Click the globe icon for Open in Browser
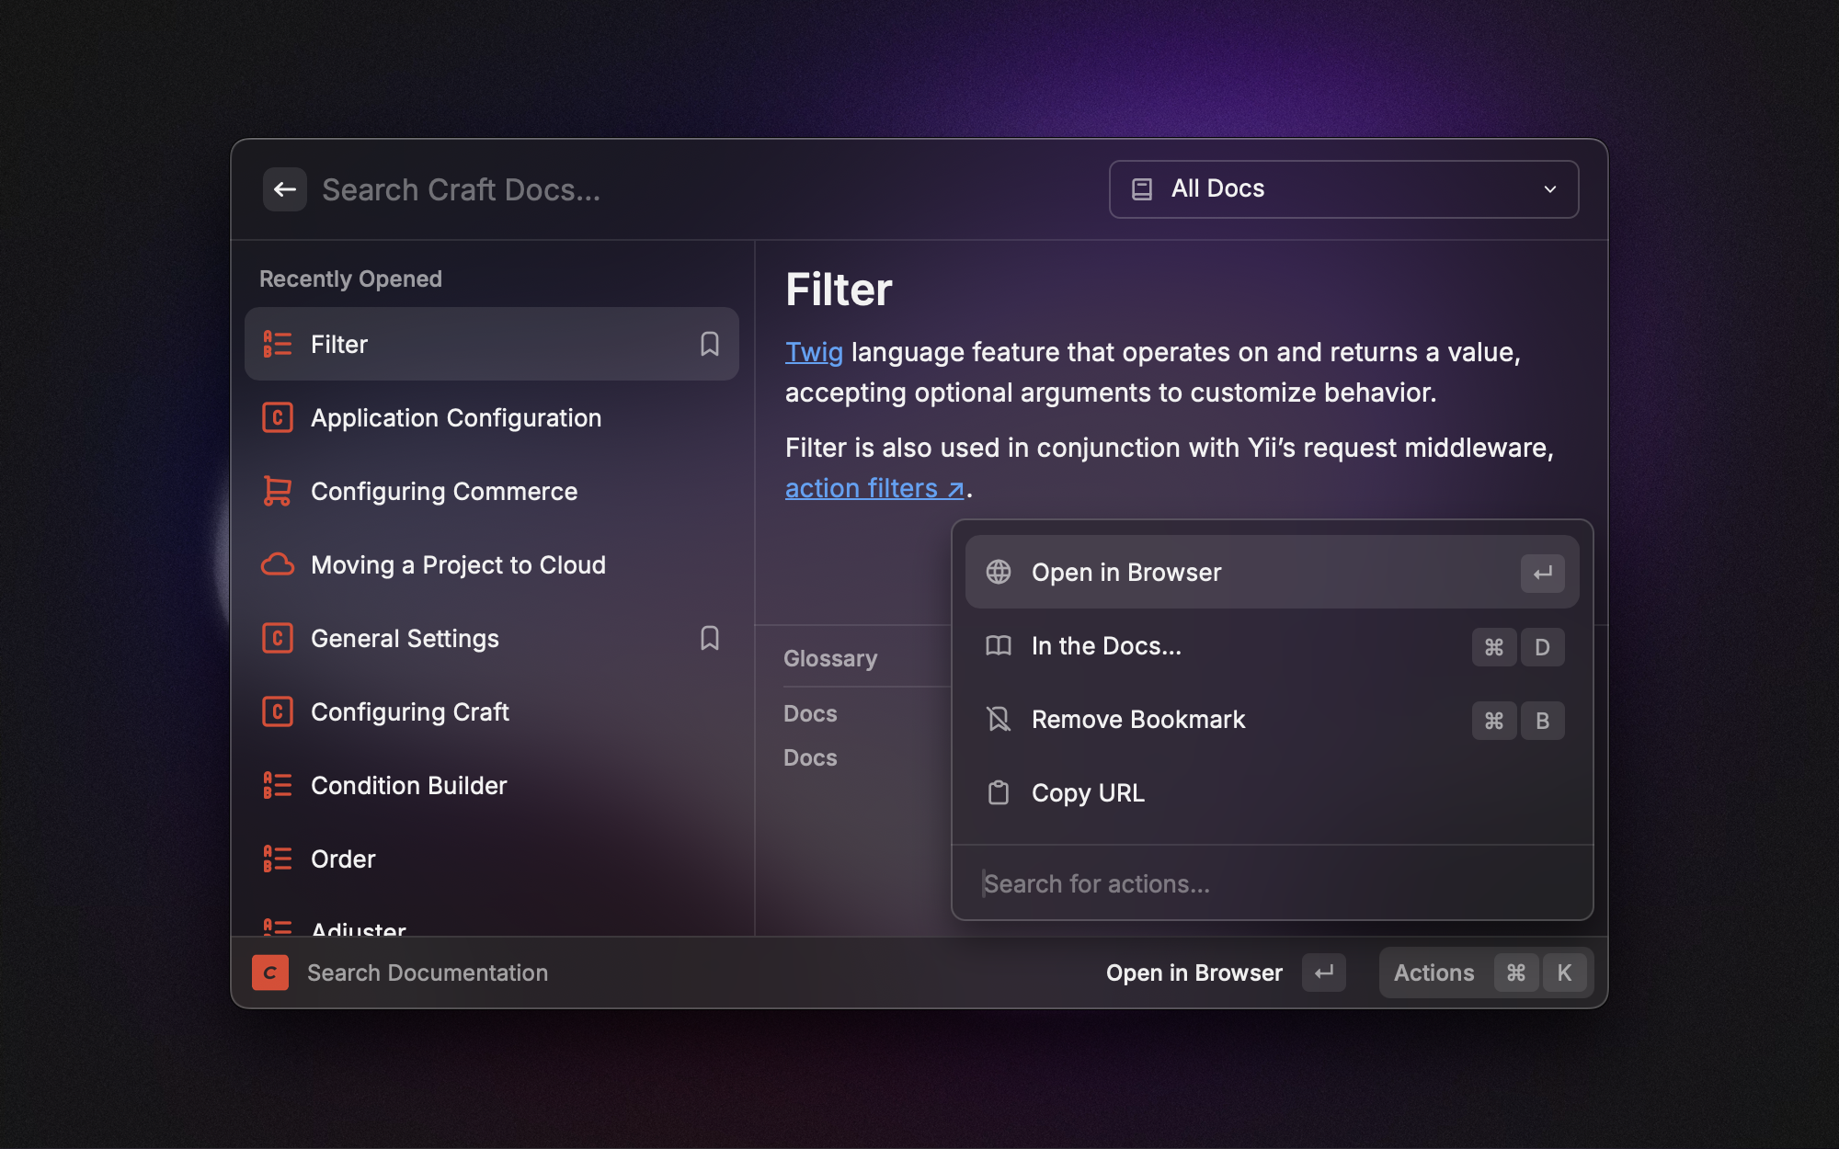Viewport: 1839px width, 1149px height. click(x=999, y=572)
